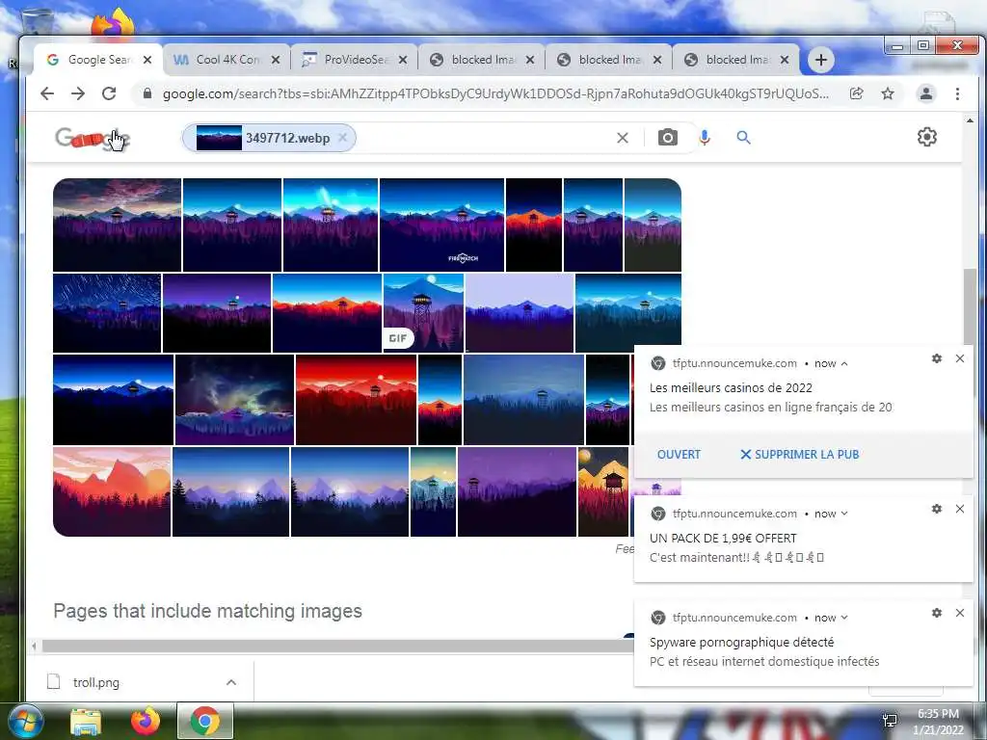Screen dimensions: 987x740
Task: Switch to the ProVideoSearch tab
Action: pos(355,60)
